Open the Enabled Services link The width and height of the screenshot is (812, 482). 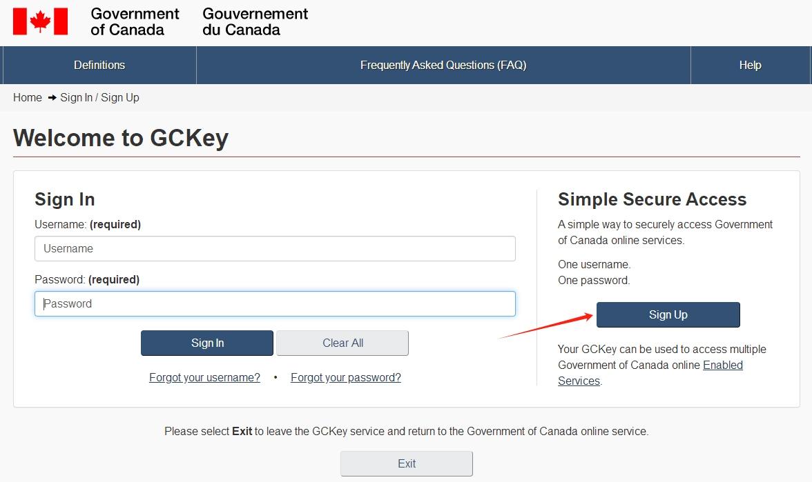coord(722,365)
